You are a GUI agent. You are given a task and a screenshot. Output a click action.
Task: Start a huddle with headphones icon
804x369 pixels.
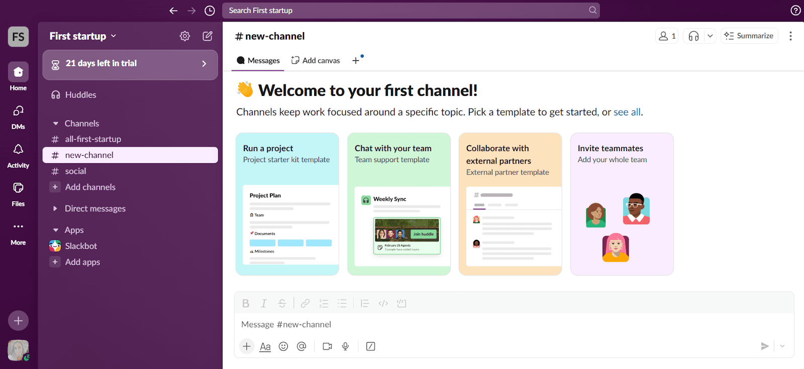(693, 36)
